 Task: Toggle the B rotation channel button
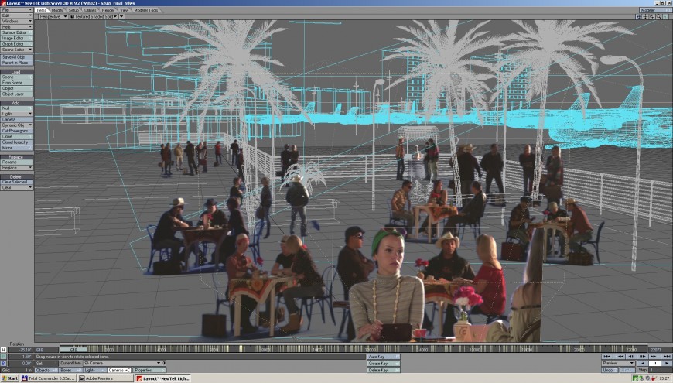pos(4,363)
